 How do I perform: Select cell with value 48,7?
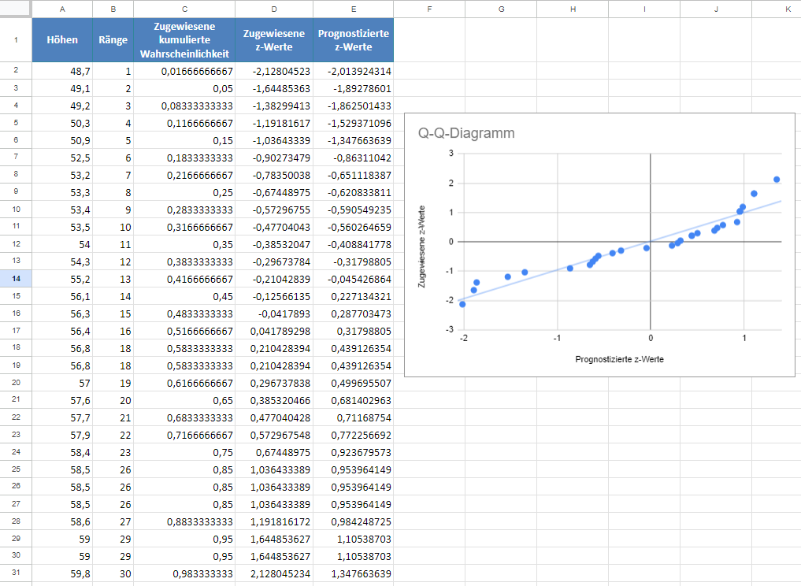point(62,71)
